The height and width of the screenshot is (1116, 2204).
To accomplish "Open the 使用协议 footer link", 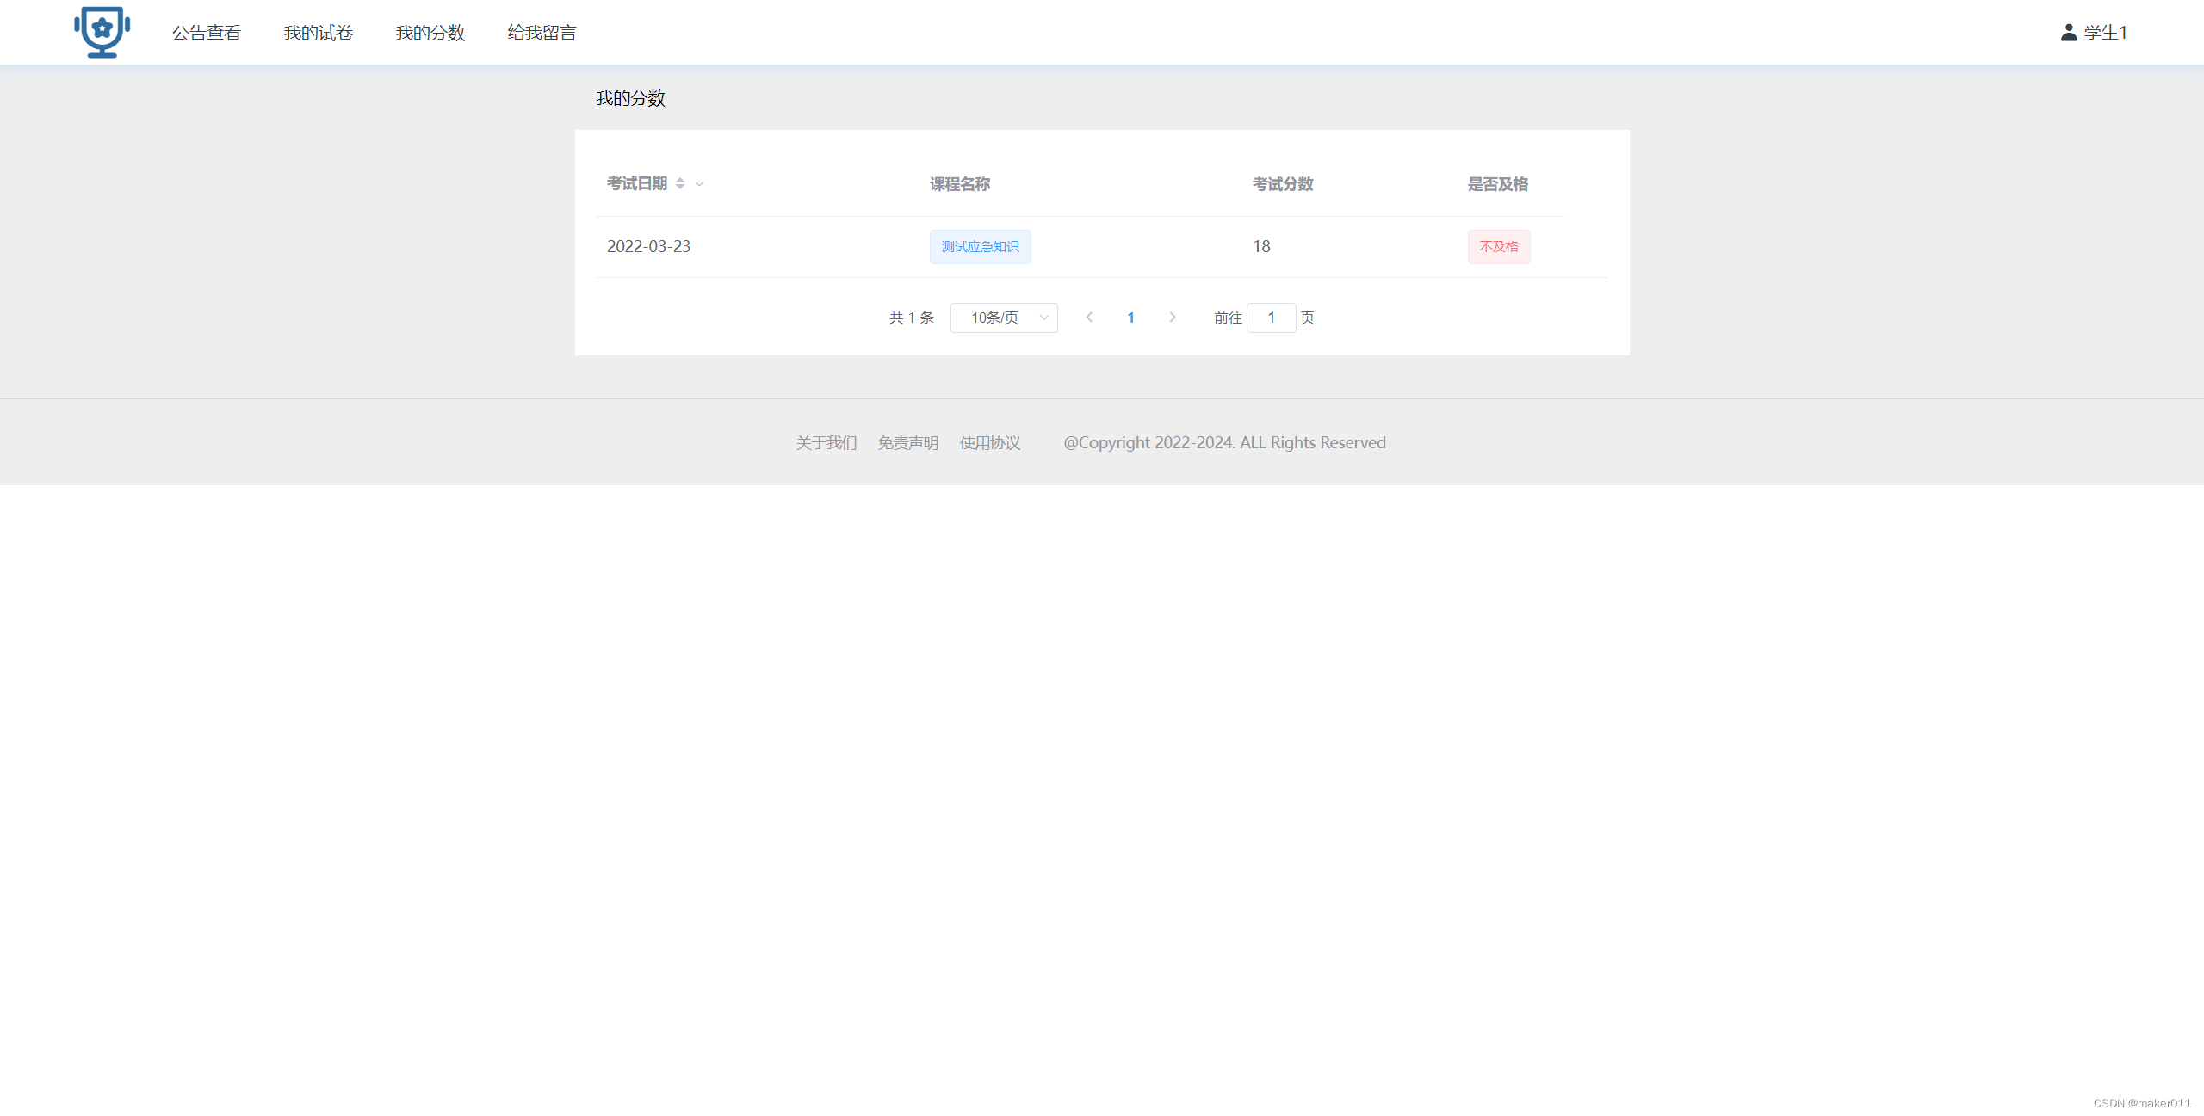I will 990,442.
